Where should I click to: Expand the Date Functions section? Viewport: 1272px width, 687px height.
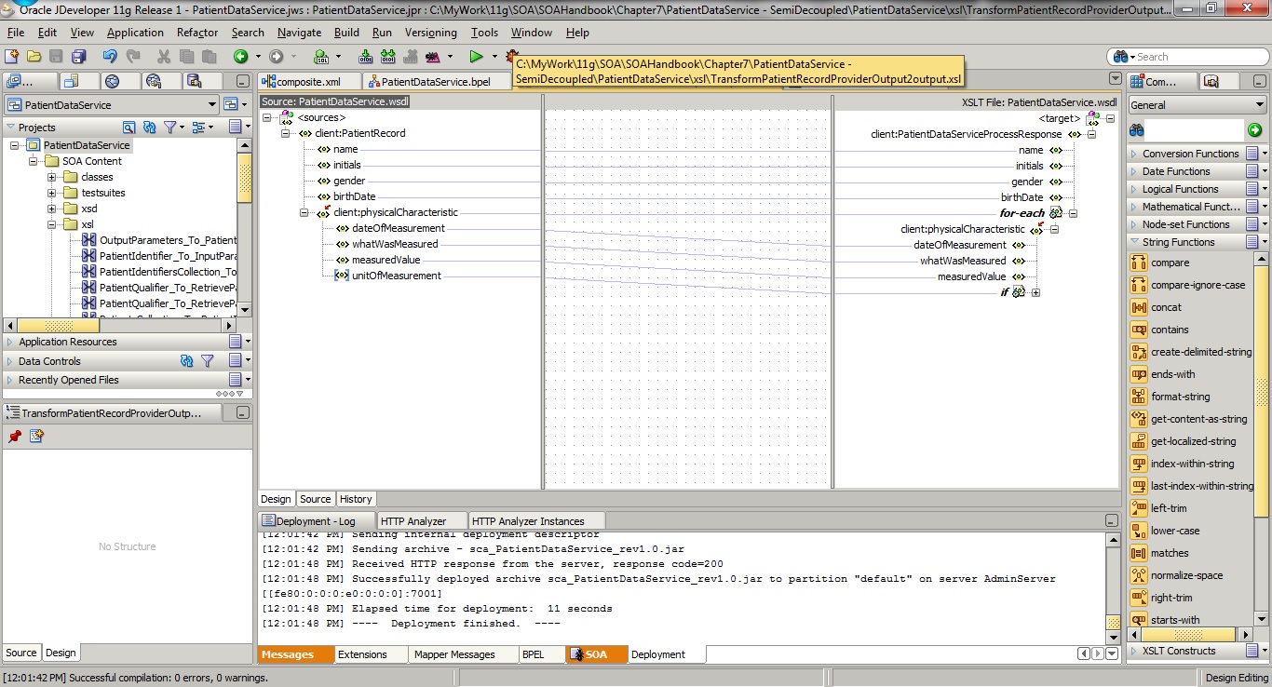(1133, 171)
